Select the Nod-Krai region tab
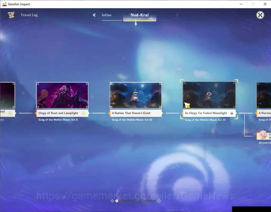This screenshot has height=212, width=271. click(x=139, y=15)
